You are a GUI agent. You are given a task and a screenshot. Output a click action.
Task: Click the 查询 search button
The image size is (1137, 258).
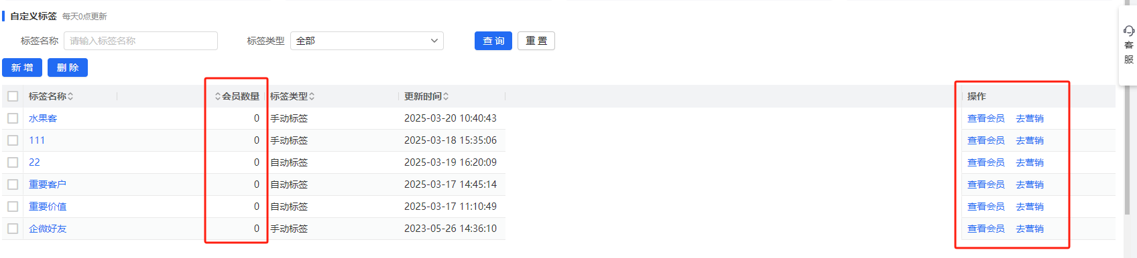click(x=493, y=41)
